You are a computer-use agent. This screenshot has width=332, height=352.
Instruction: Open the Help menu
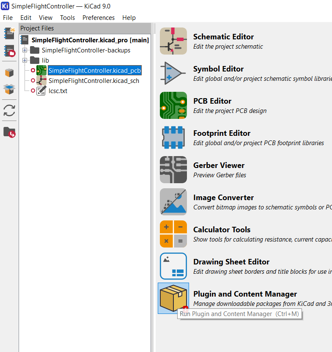pos(129,17)
